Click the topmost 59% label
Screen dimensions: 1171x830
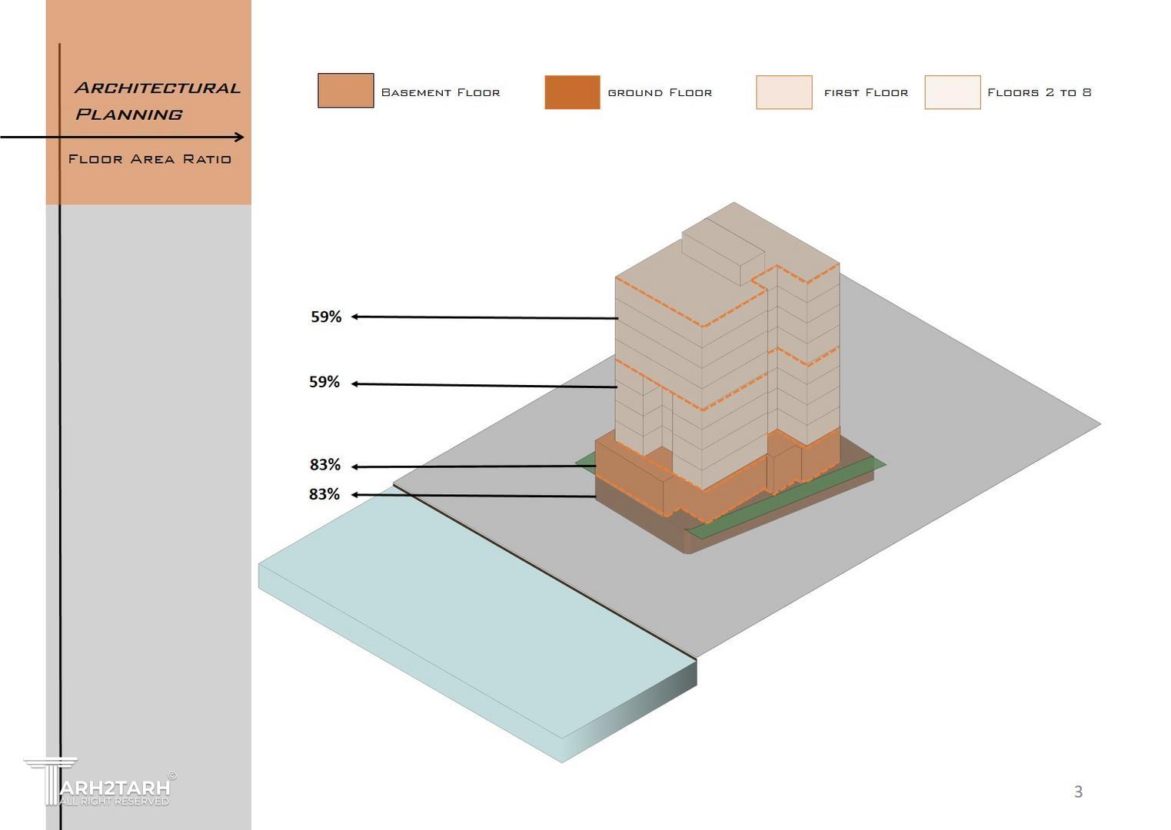point(326,317)
